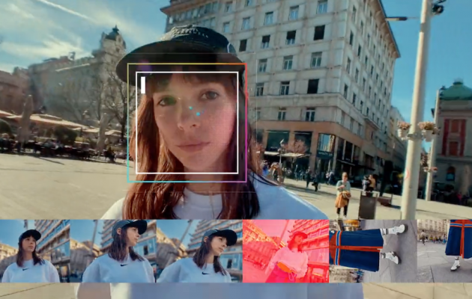The image size is (472, 299).
Task: Click the green-domed building on the right
Action: (453, 141)
